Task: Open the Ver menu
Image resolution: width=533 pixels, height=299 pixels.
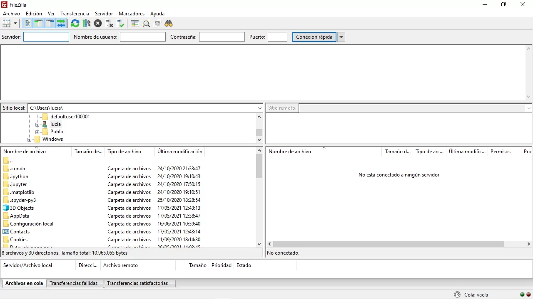Action: pyautogui.click(x=51, y=14)
